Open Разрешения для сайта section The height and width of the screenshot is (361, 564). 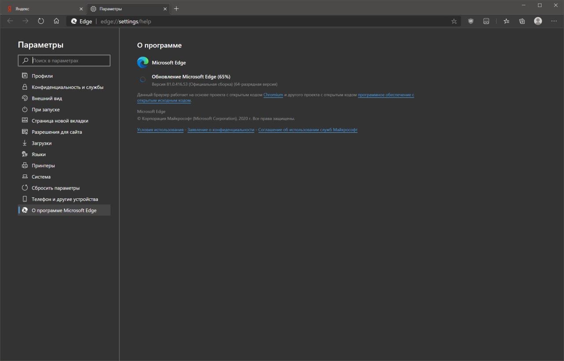(64, 132)
